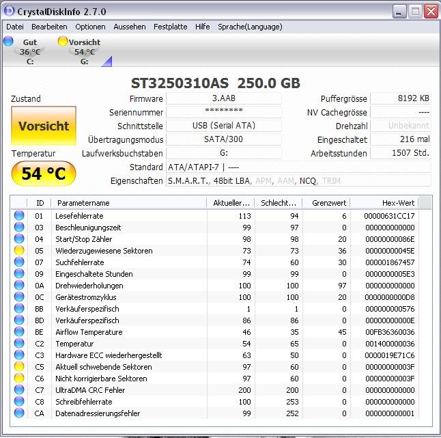Click the Eingeschaltet field 216 mal

[401, 139]
